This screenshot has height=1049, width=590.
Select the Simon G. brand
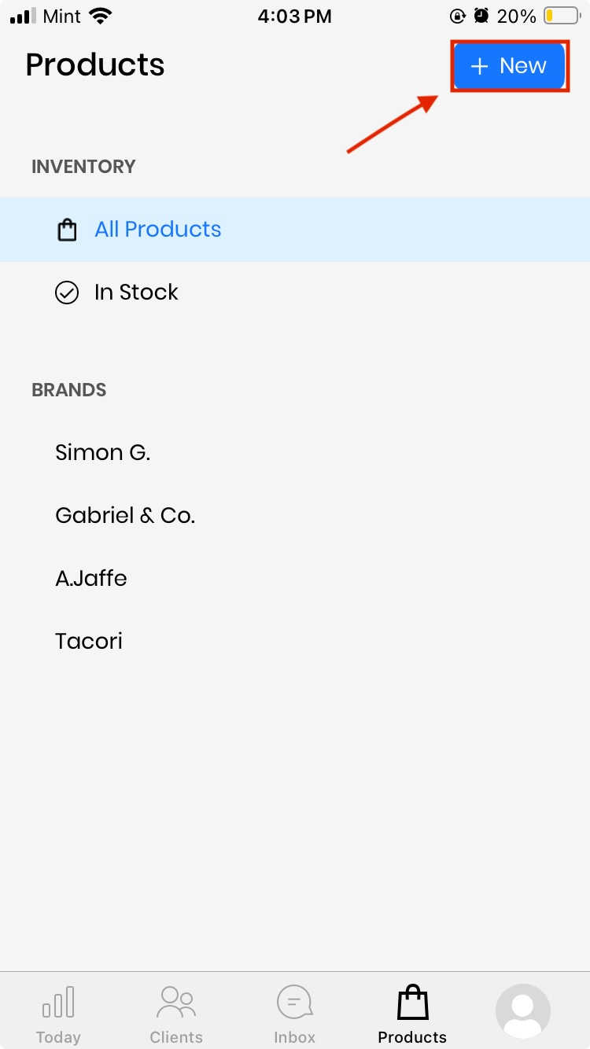click(103, 453)
